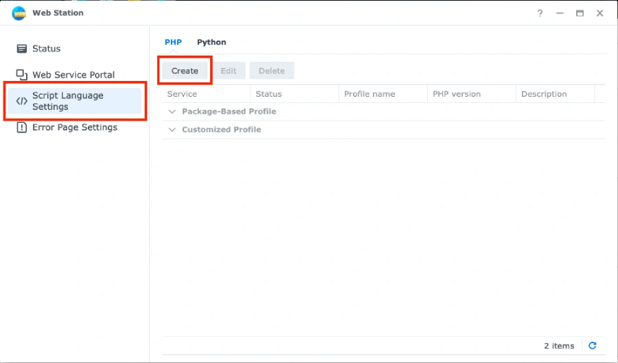Sort by the Service column header
This screenshot has width=618, height=363.
click(x=206, y=94)
